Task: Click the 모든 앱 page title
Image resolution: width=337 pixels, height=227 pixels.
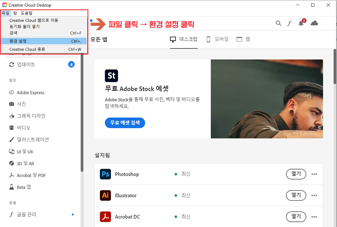Action: point(99,39)
